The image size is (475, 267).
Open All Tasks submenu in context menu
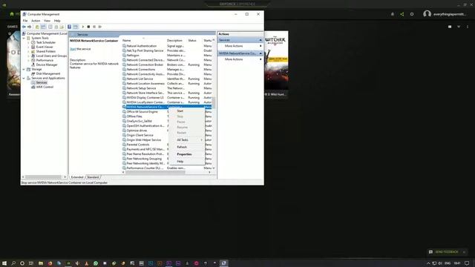point(186,140)
